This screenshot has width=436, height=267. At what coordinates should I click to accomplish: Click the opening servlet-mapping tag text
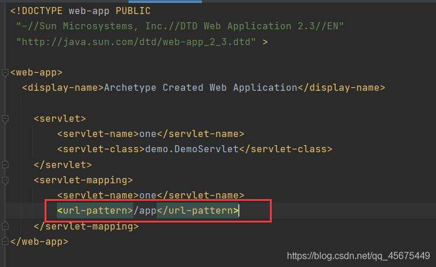click(83, 180)
